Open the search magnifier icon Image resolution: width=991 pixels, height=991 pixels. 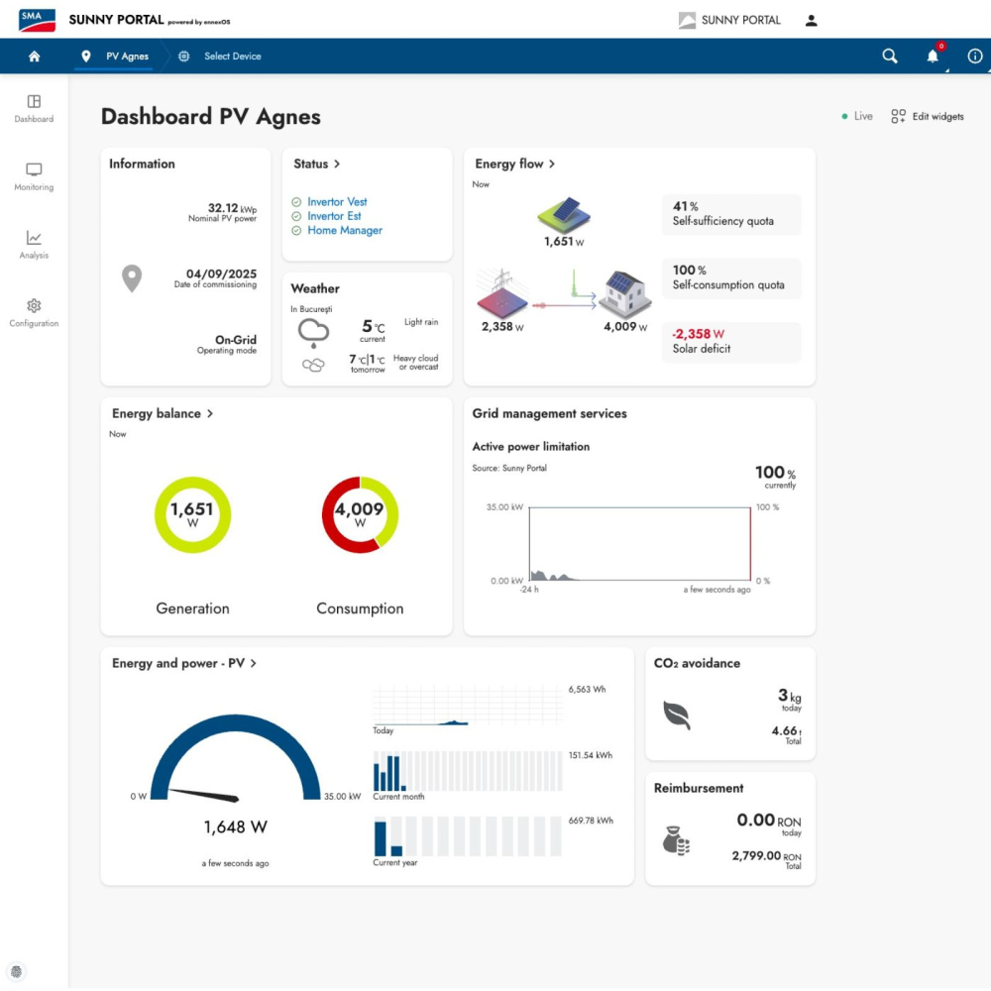889,56
